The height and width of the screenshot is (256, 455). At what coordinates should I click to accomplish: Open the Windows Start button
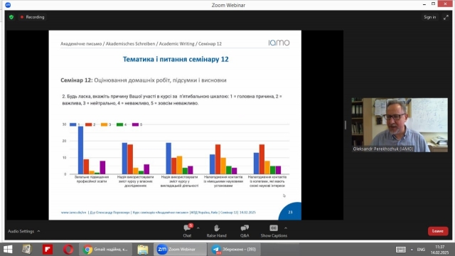click(x=8, y=250)
